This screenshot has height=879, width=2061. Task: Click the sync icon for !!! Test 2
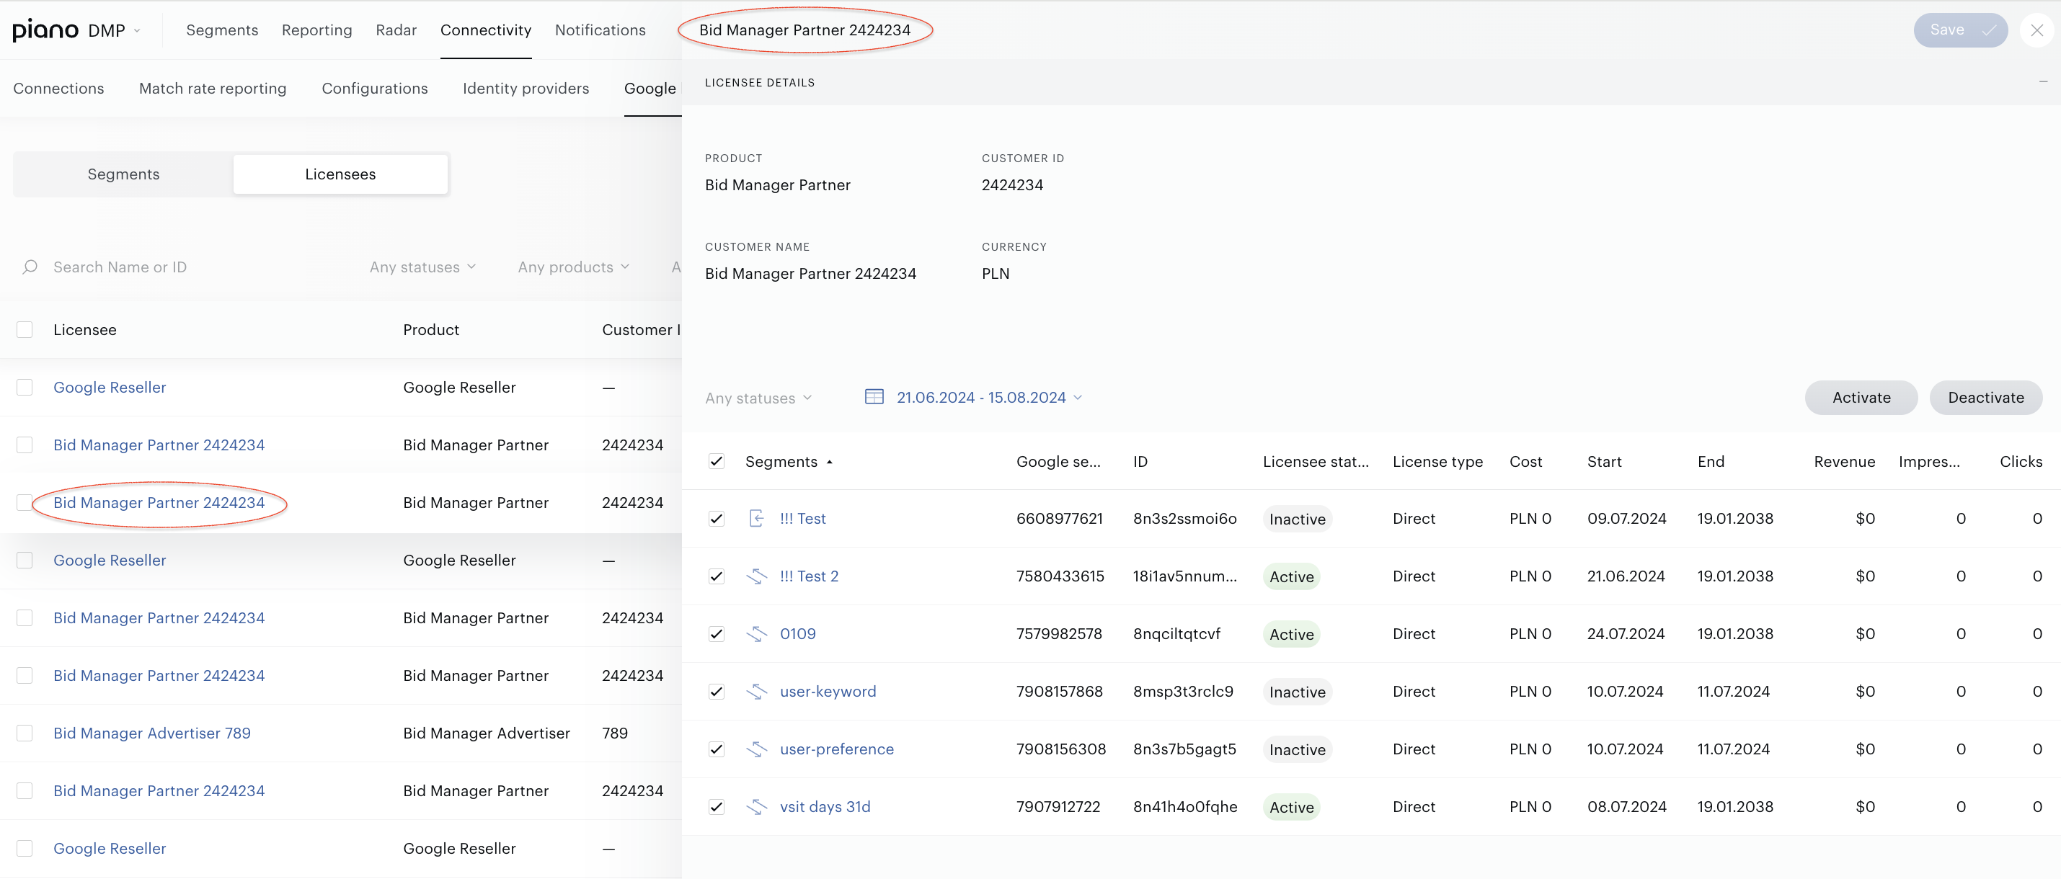[x=756, y=576]
